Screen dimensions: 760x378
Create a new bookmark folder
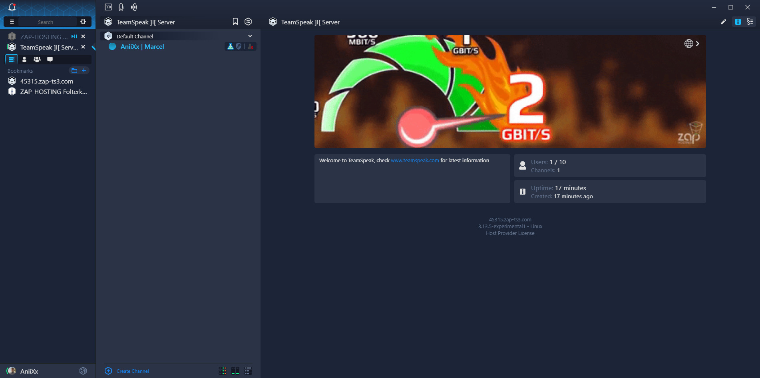(x=74, y=70)
